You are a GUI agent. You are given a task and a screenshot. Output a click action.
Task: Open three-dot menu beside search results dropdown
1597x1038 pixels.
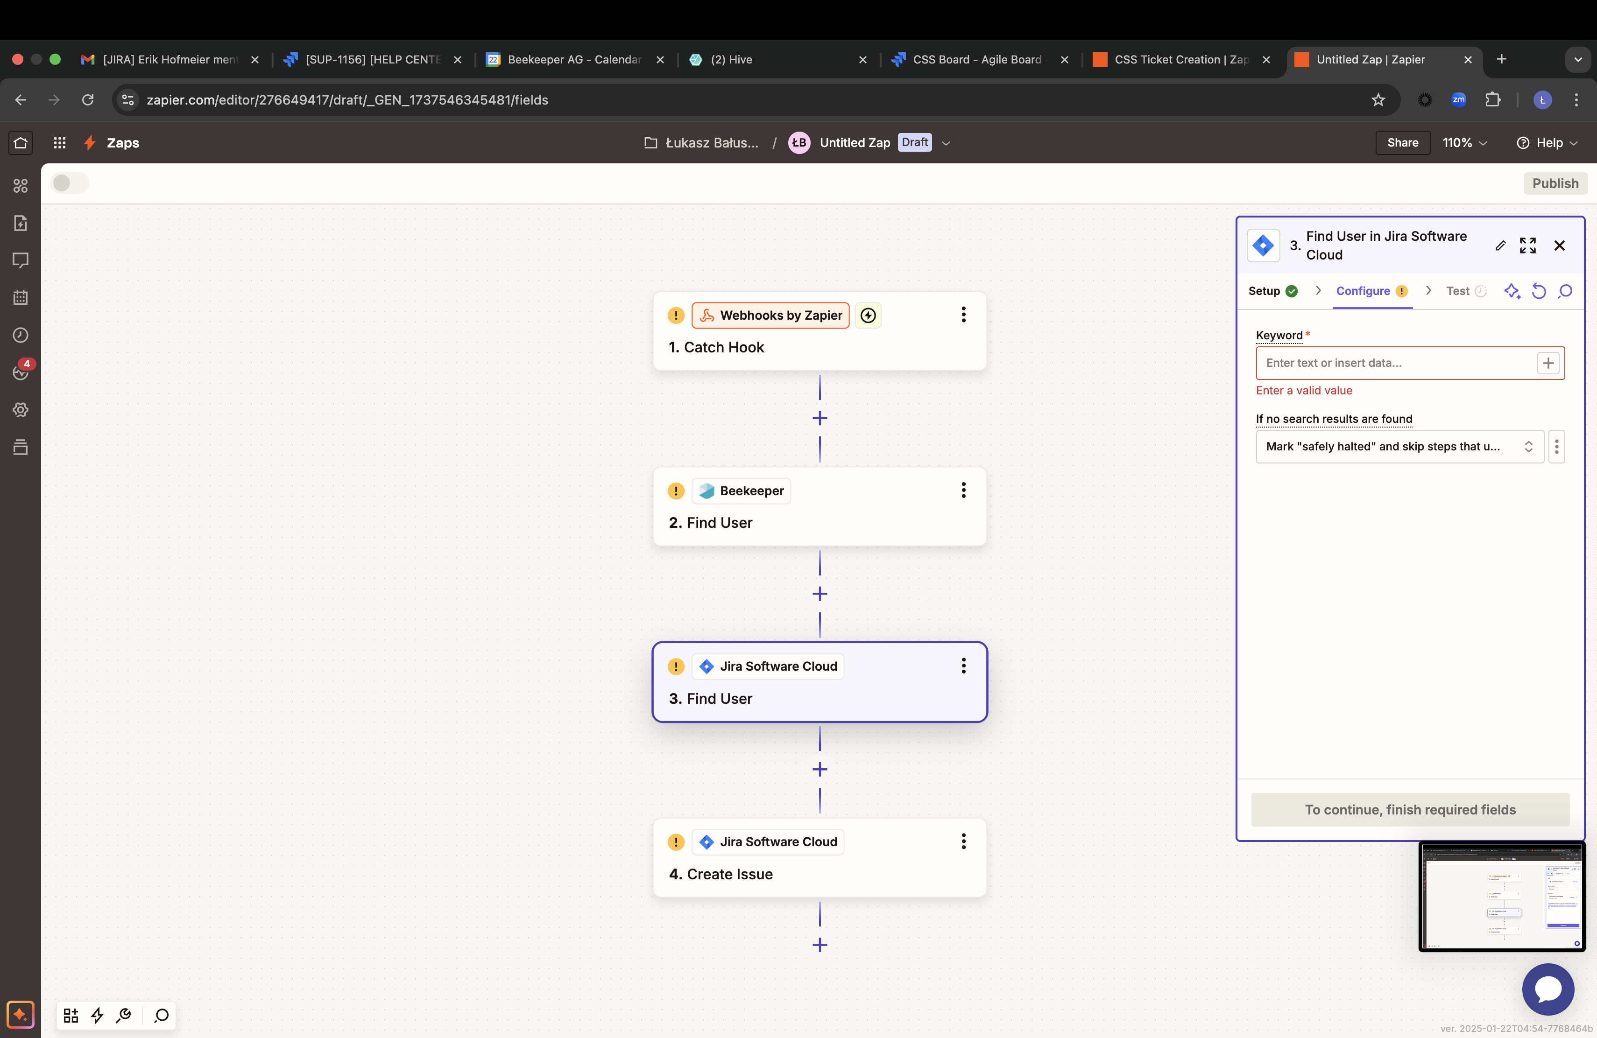(x=1557, y=447)
